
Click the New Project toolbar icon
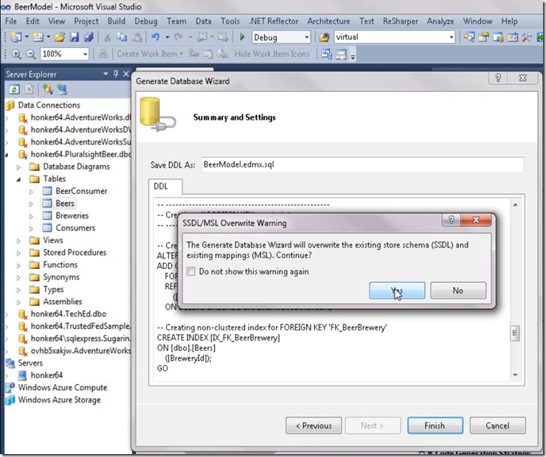(16, 37)
